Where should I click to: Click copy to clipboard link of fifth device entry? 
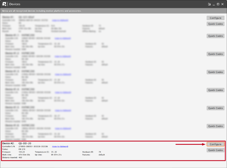coord(62,92)
